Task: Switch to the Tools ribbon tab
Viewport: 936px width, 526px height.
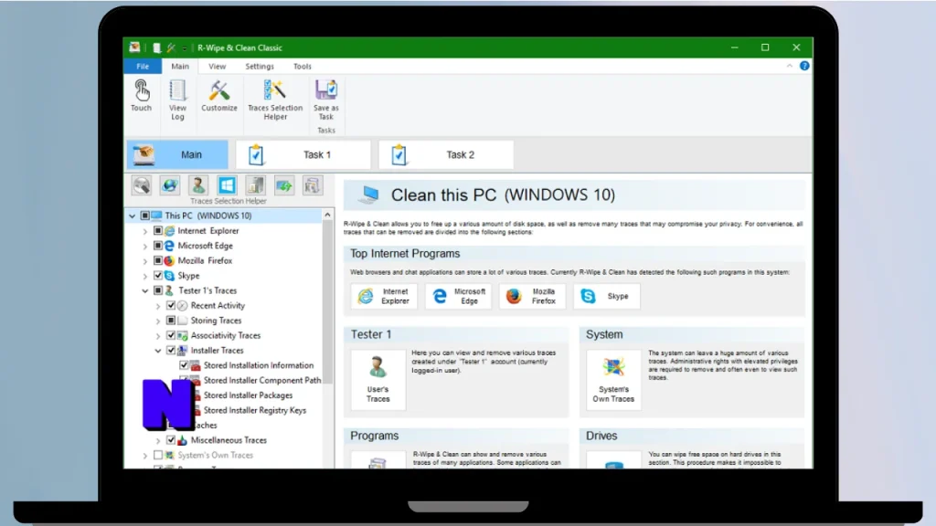Action: 302,66
